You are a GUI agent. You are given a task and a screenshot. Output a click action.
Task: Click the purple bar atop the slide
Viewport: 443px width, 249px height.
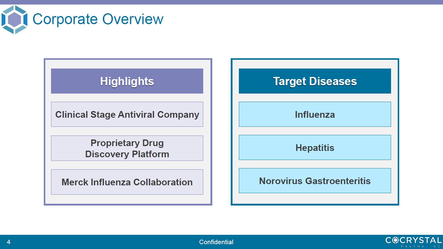point(221,2)
